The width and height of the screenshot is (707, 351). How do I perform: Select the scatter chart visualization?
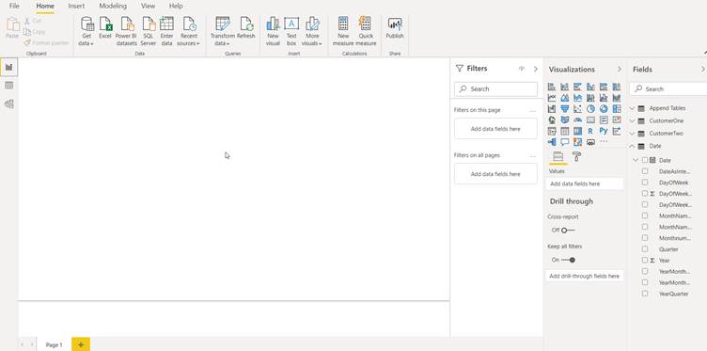577,109
